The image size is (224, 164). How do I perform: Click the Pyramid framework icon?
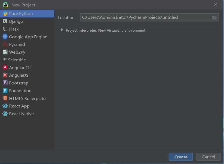point(5,44)
